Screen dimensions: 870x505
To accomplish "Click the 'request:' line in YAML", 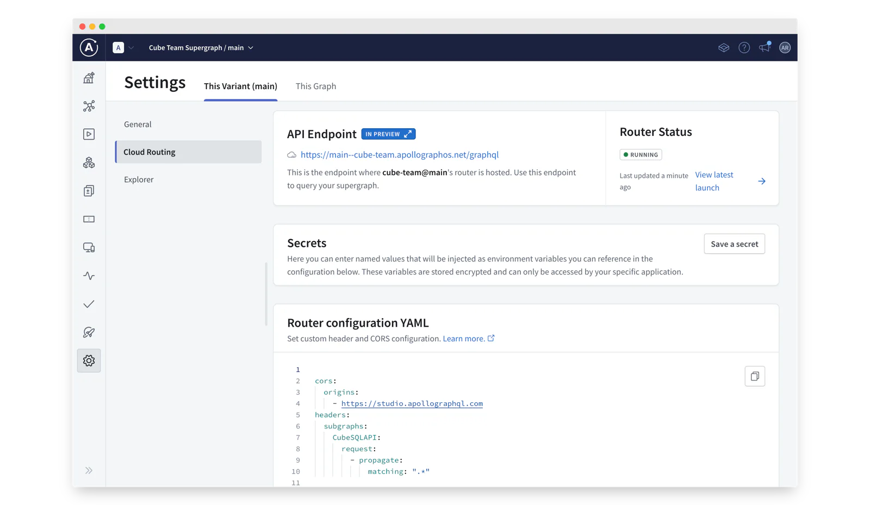I will [359, 448].
